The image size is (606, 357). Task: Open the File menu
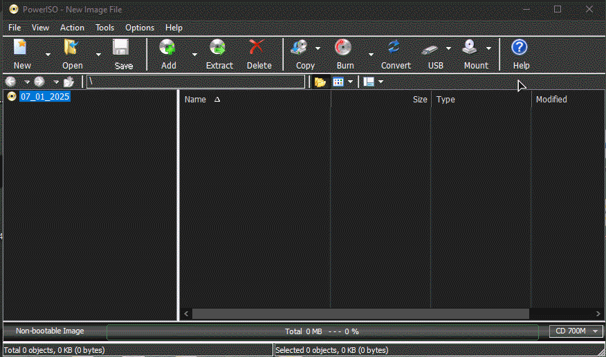tap(15, 28)
